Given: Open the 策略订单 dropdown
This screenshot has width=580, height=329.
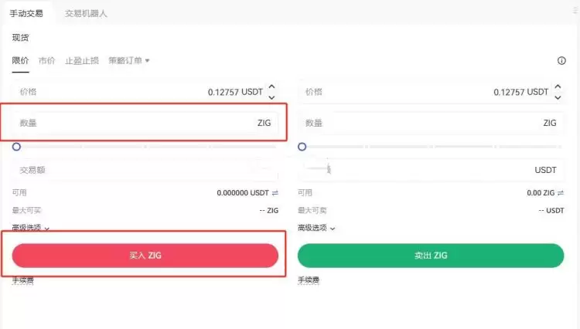Looking at the screenshot, I should [x=129, y=60].
